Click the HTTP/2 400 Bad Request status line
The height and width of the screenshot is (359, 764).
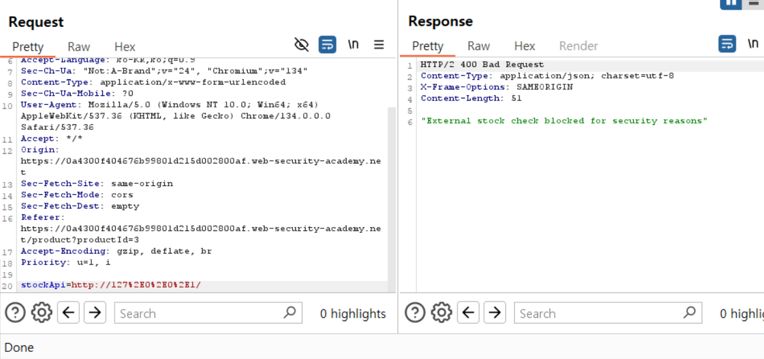click(482, 65)
